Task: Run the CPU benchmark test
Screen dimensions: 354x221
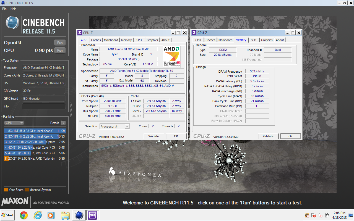Action: pyautogui.click(x=60, y=50)
